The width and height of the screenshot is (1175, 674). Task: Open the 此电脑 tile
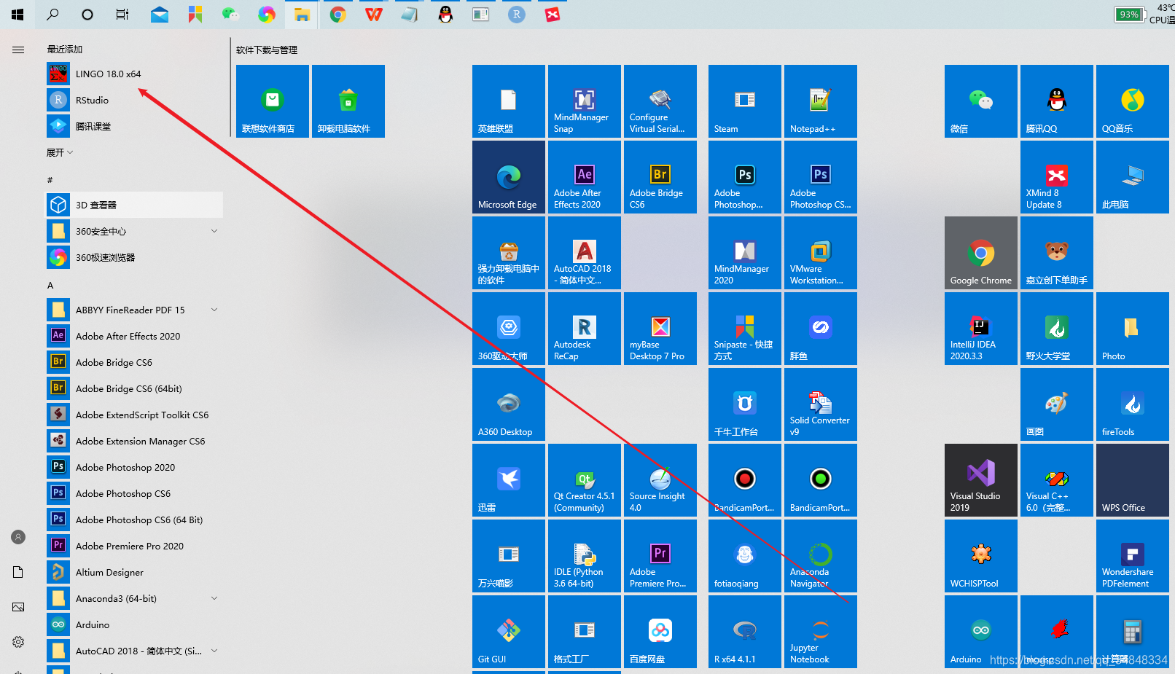pyautogui.click(x=1133, y=177)
